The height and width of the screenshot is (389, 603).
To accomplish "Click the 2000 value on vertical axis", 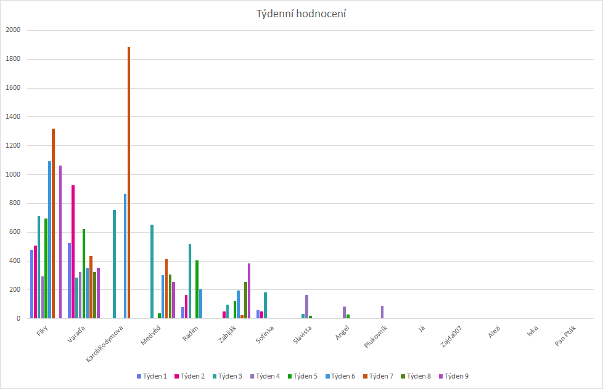I will 13,30.
